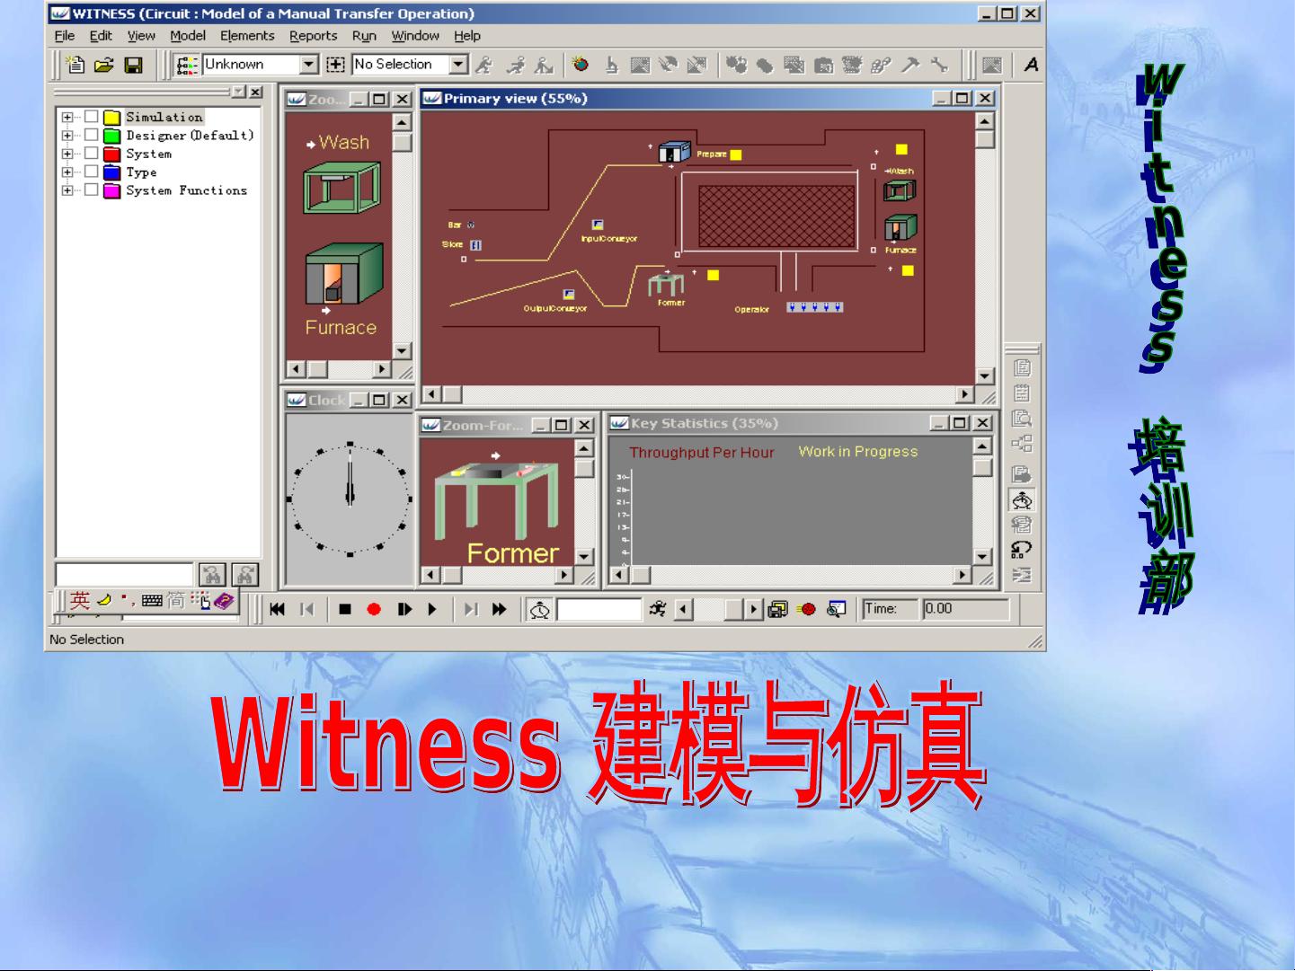Open the Reports menu
Screen dimensions: 1295x971
pos(314,36)
